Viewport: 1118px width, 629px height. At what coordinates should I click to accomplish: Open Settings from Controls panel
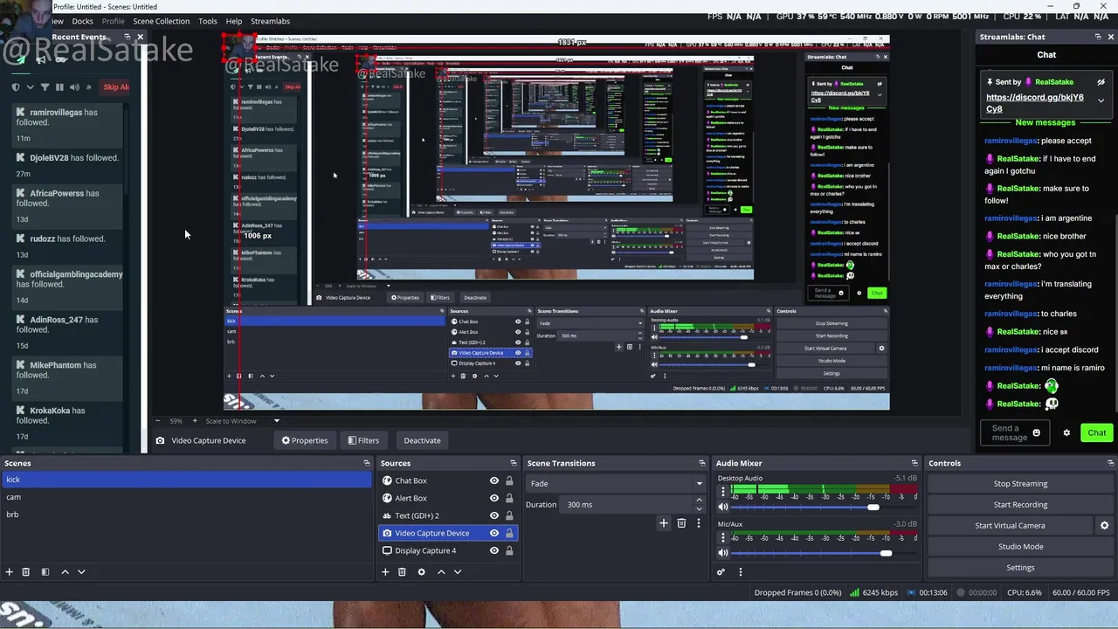(x=1020, y=567)
